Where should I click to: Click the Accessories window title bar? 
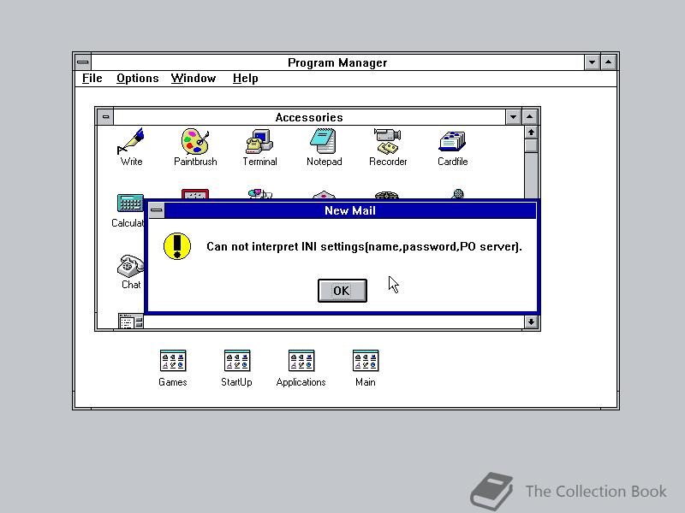[x=309, y=117]
